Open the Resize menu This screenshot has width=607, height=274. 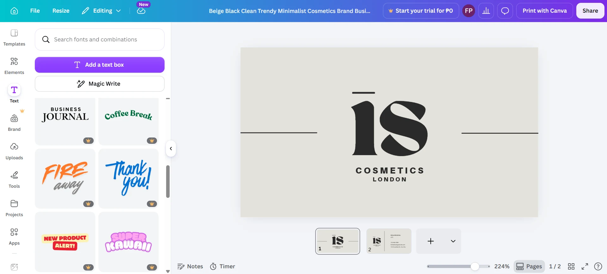click(61, 11)
